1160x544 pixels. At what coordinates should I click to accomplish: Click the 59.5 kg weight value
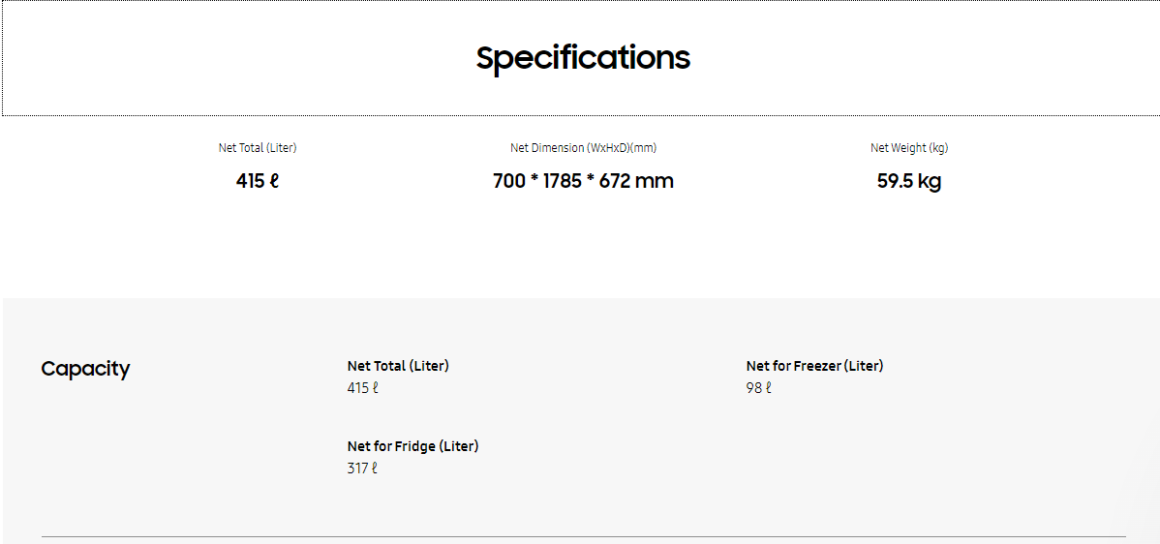point(909,181)
